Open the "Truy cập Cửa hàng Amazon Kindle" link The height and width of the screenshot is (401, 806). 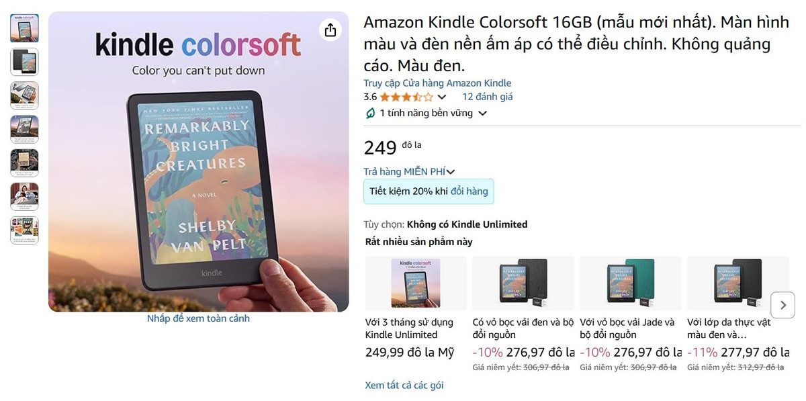(x=437, y=83)
